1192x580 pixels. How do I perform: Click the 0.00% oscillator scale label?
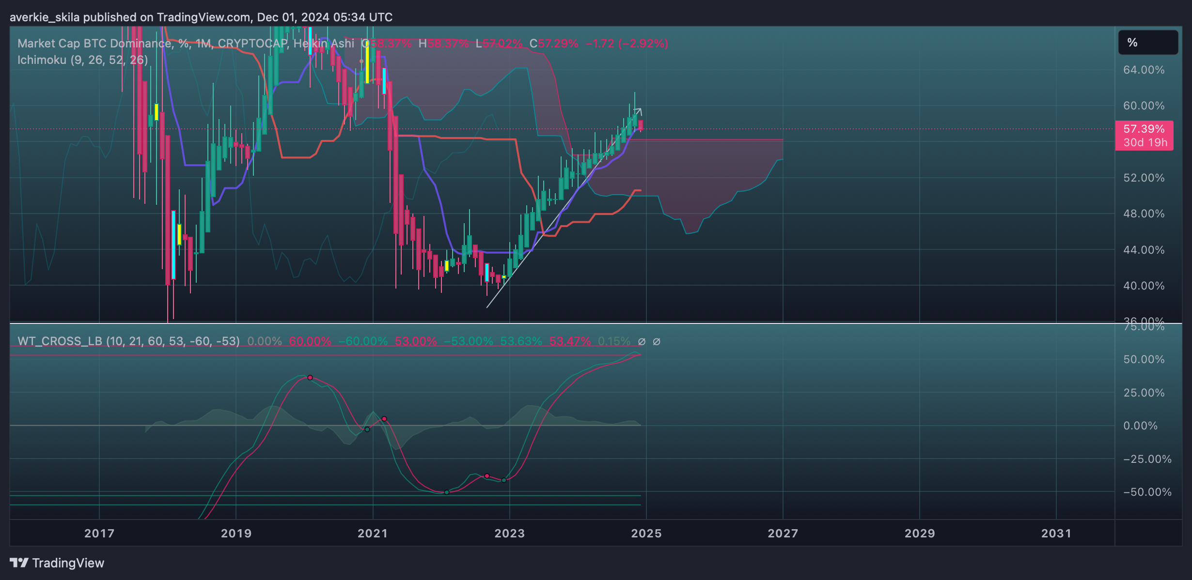point(1141,426)
